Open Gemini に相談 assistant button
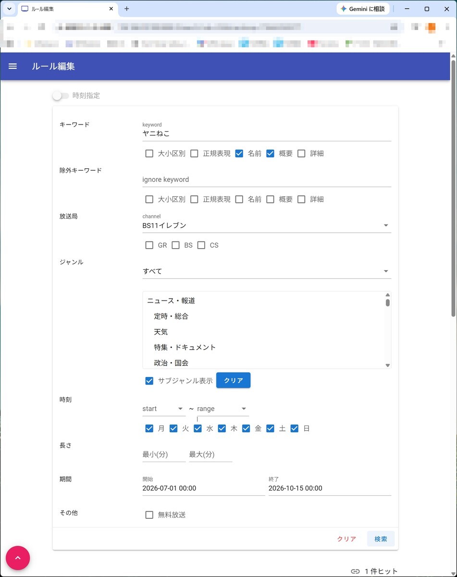 pos(363,9)
